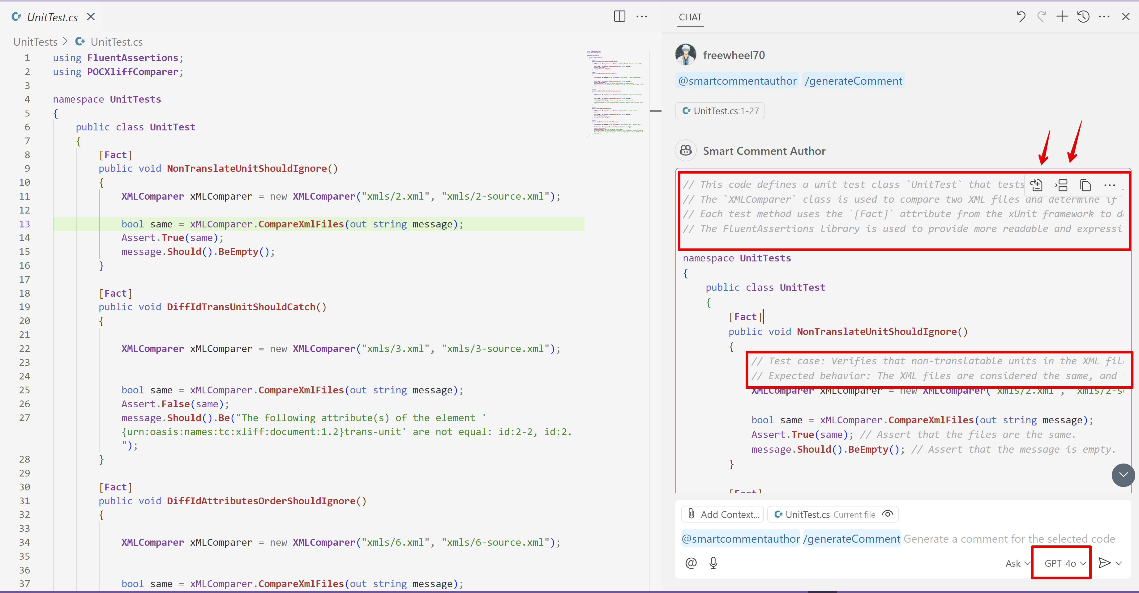Undo last chat edit
The height and width of the screenshot is (593, 1139).
tap(1021, 16)
